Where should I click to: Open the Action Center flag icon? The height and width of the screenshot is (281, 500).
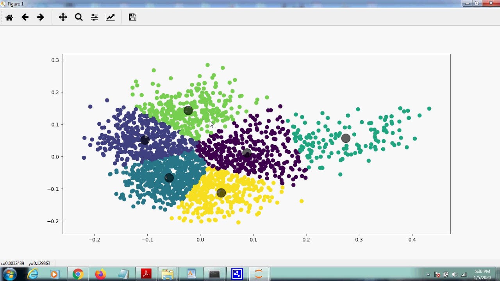437,274
